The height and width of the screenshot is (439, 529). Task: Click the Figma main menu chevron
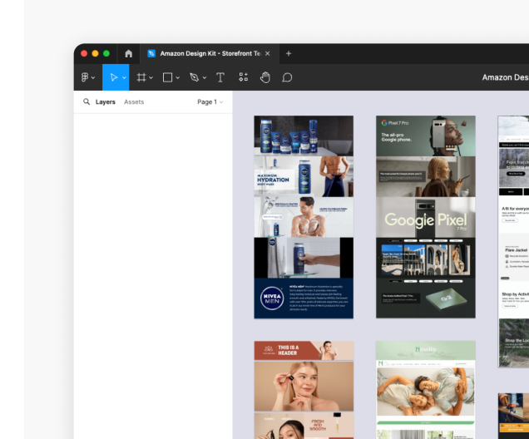pos(93,78)
